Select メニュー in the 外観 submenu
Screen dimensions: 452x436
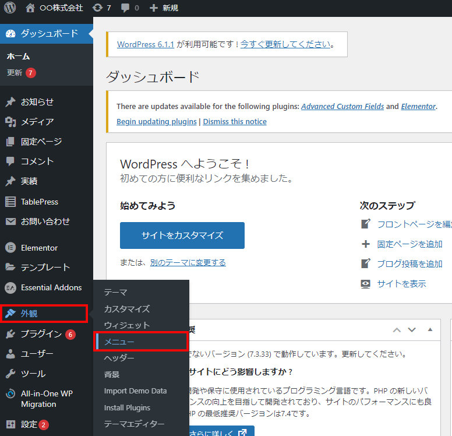119,342
